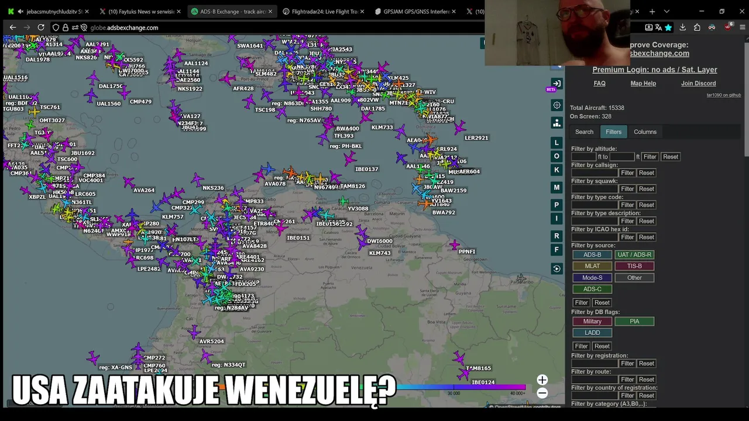Image resolution: width=749 pixels, height=421 pixels.
Task: Toggle LADD DB flag filter
Action: tap(592, 333)
